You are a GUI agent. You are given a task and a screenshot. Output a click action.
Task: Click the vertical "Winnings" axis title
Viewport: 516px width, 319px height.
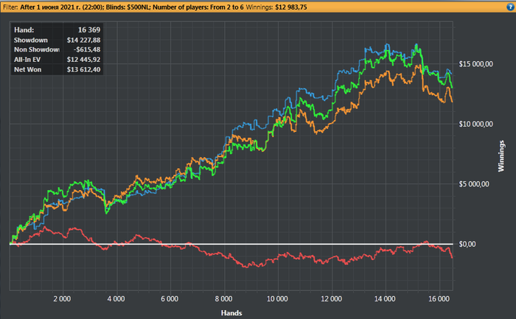pyautogui.click(x=501, y=156)
